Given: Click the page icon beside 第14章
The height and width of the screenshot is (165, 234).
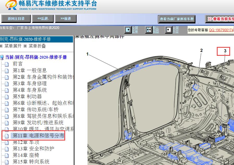Looking at the screenshot, I should point(7,156).
